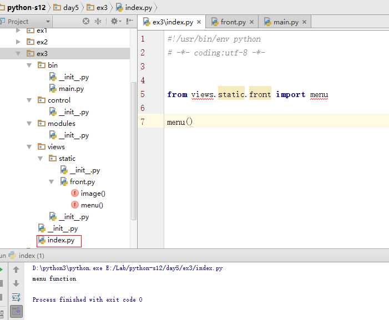
Task: Collapse the modules folder arrow
Action: 29,124
